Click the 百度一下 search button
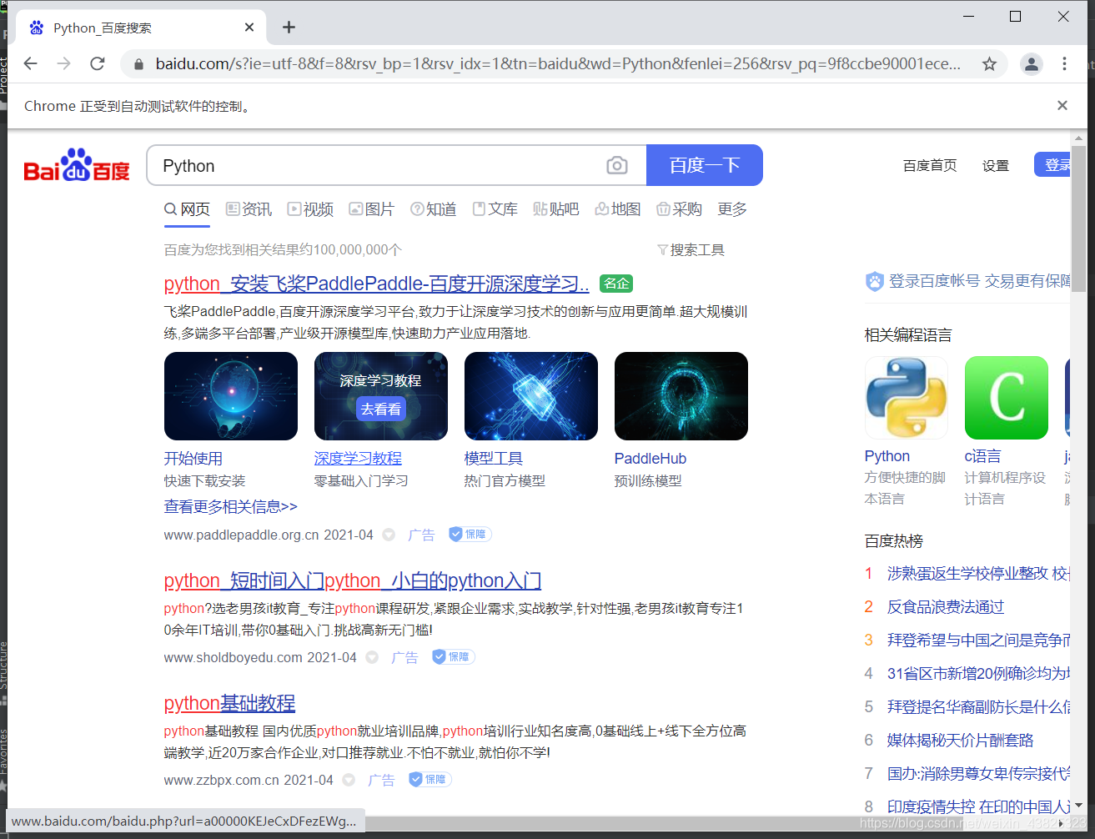Viewport: 1095px width, 839px height. pyautogui.click(x=705, y=165)
